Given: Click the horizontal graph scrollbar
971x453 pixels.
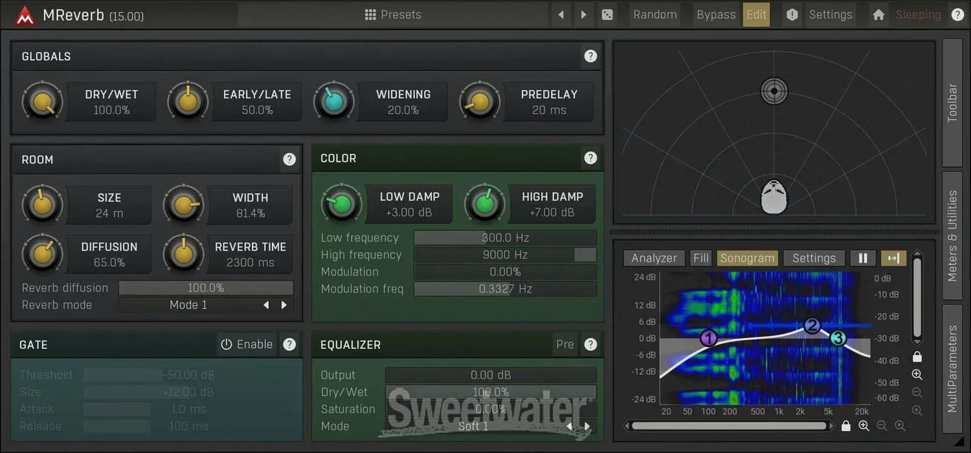Looking at the screenshot, I should 730,426.
